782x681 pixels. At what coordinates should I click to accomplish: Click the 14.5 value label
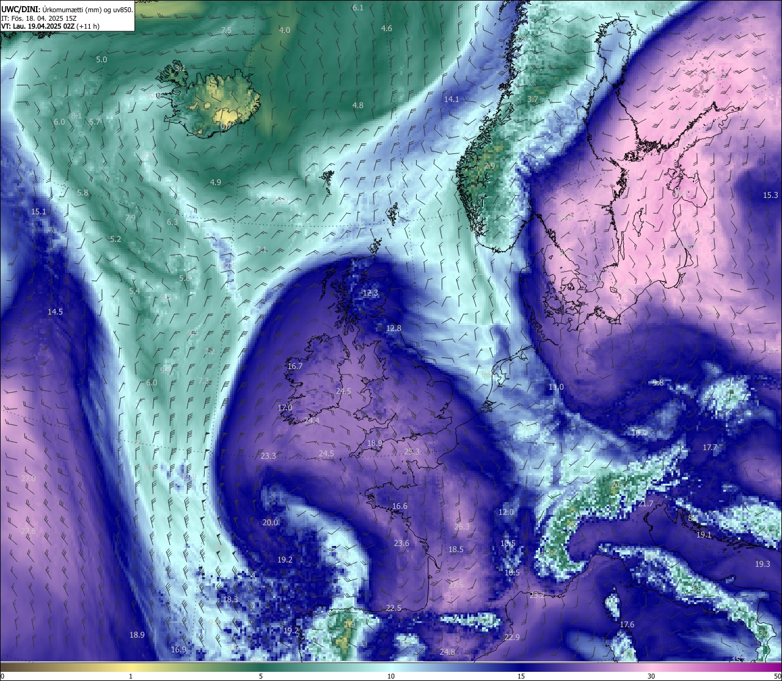pyautogui.click(x=56, y=311)
